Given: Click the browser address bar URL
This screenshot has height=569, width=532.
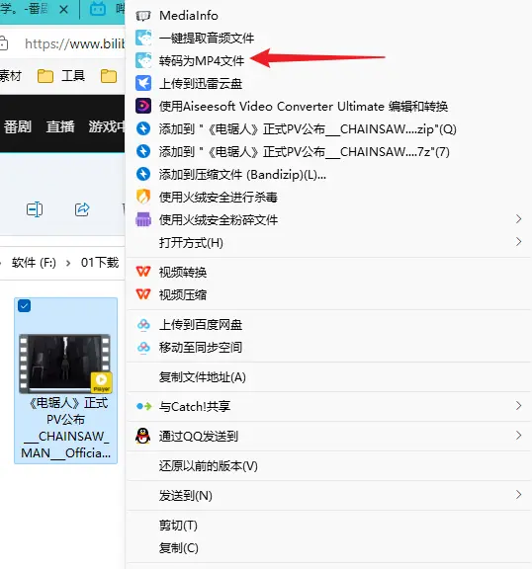Looking at the screenshot, I should coord(74,43).
